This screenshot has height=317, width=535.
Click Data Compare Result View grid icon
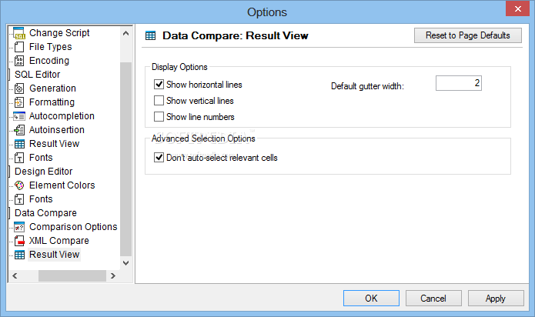tap(19, 255)
